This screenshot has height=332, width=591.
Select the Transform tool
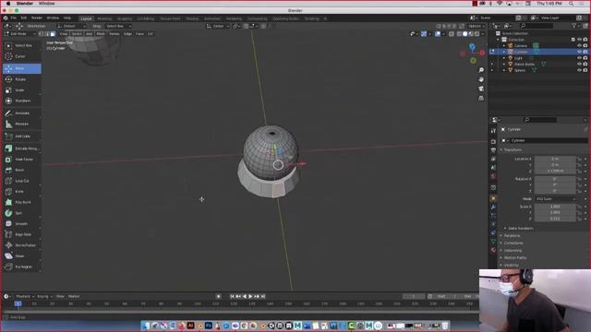coord(22,101)
